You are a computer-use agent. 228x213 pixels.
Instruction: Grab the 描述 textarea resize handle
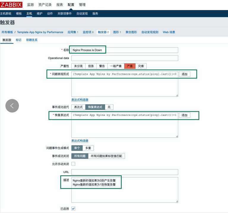pos(177,201)
